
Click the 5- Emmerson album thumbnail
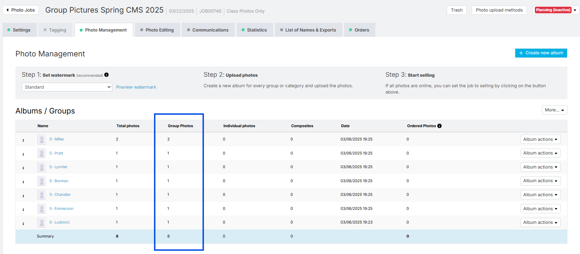click(42, 209)
